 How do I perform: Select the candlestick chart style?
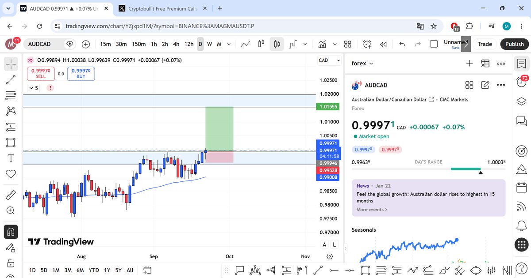[x=277, y=44]
